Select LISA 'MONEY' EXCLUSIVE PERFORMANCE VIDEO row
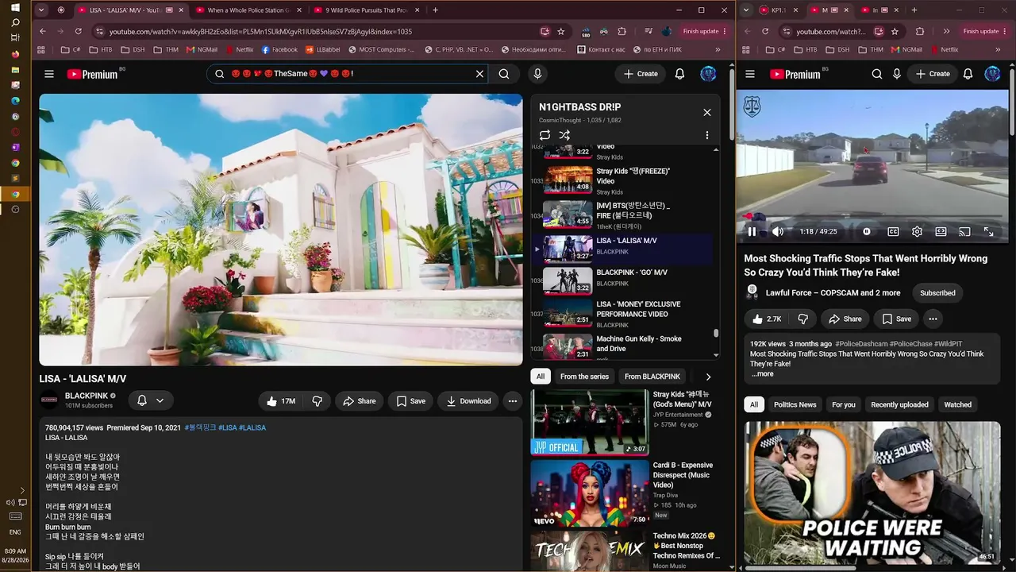Viewport: 1016px width, 572px height. click(622, 314)
